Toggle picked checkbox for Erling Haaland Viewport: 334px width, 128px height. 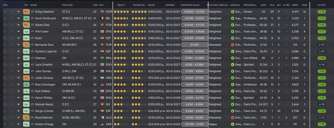(5, 12)
